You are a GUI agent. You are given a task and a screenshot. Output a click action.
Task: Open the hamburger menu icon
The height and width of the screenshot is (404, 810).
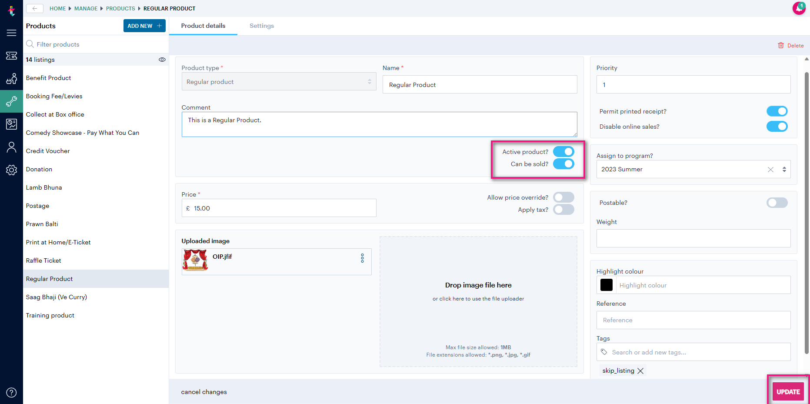click(12, 33)
